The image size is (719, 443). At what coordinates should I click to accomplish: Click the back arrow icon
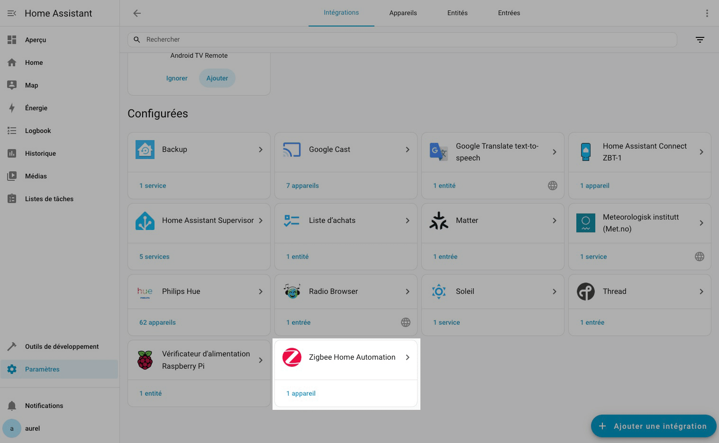(x=137, y=13)
